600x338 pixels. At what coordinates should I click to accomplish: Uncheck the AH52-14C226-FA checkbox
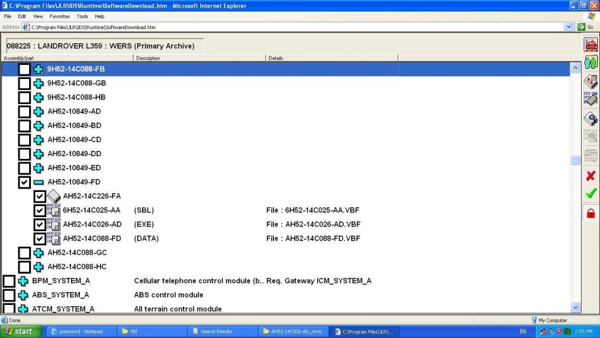click(x=39, y=196)
